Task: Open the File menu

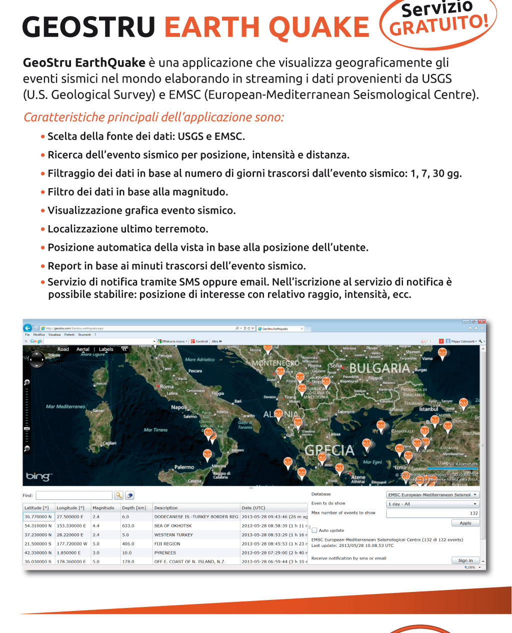Action: point(27,335)
